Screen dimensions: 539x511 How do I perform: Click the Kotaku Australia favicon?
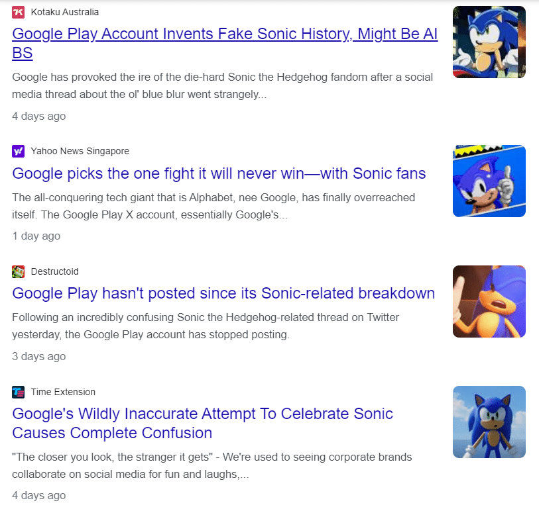[x=17, y=11]
